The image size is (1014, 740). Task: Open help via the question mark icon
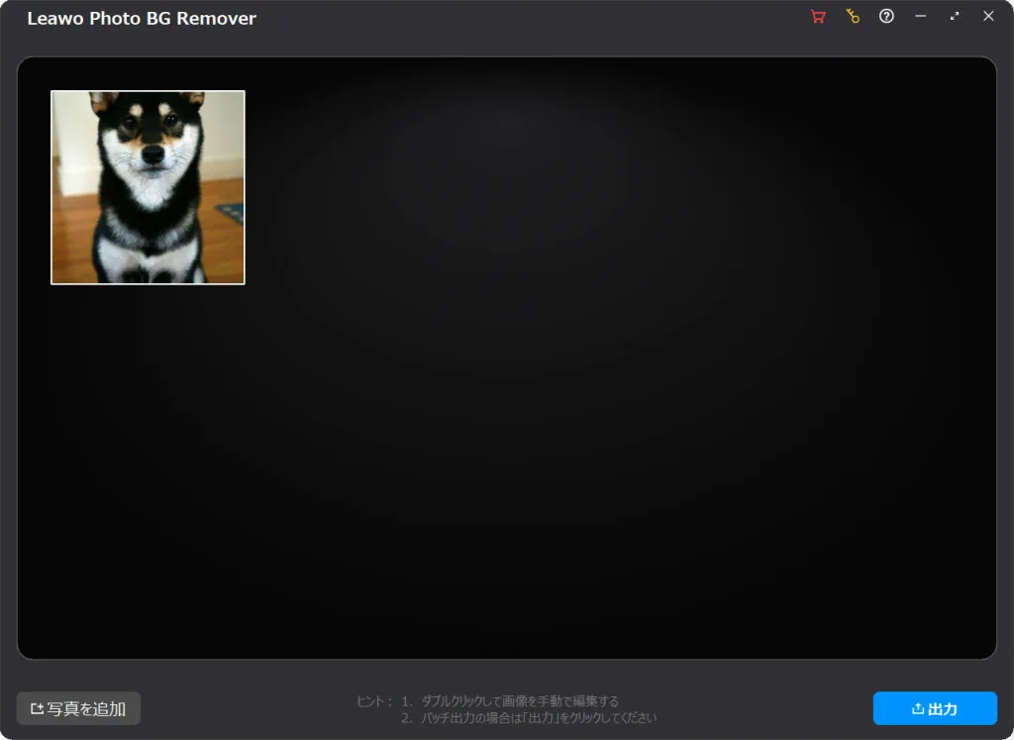coord(886,17)
